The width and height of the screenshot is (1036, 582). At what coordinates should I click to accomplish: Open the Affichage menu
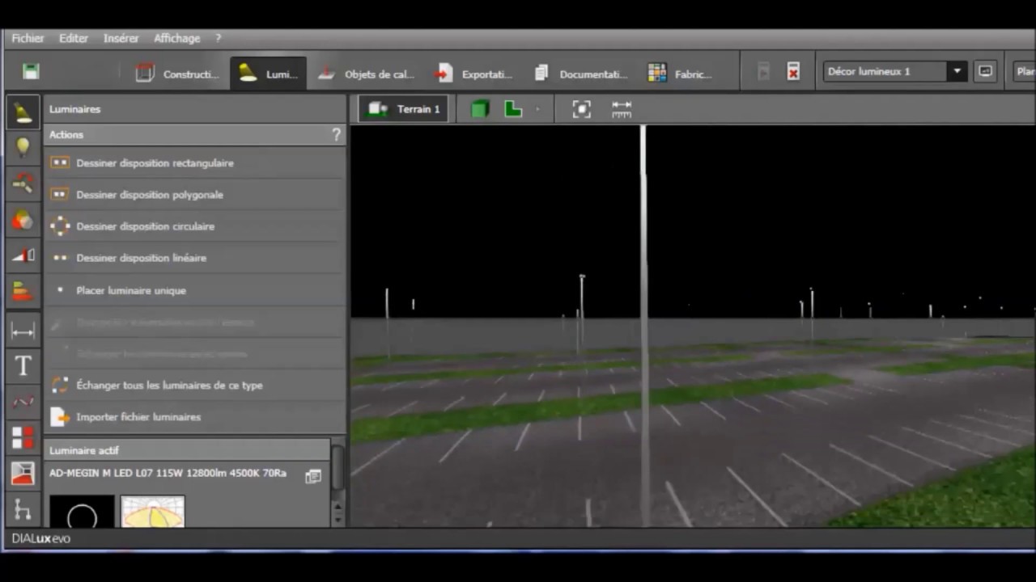(x=177, y=38)
